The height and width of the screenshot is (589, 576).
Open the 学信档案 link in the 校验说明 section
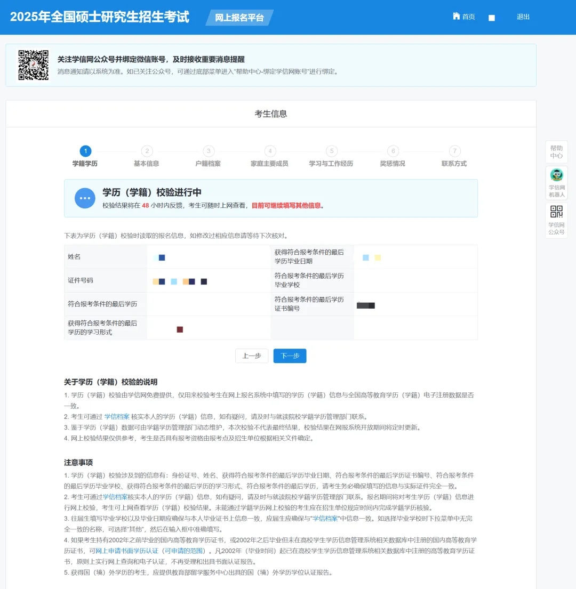pos(117,417)
